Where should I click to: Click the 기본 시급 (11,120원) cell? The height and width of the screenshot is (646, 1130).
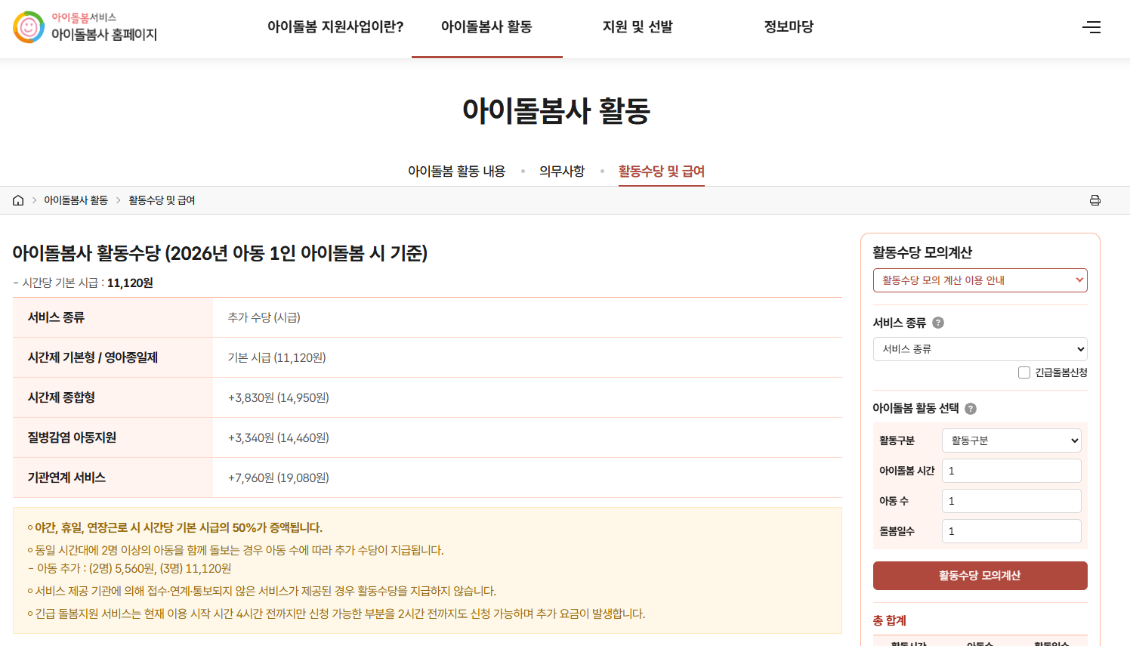[x=527, y=357]
